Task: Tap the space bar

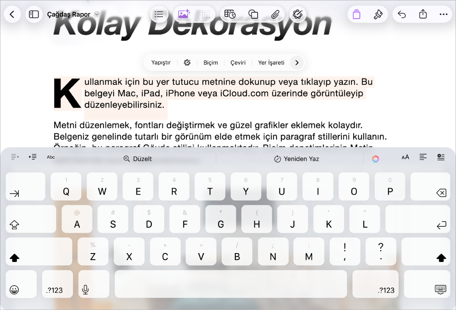Action: pyautogui.click(x=231, y=284)
